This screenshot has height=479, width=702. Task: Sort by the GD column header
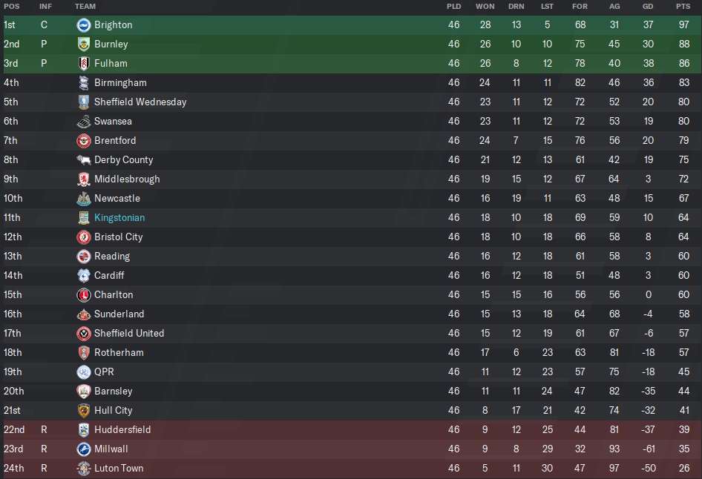click(x=649, y=6)
